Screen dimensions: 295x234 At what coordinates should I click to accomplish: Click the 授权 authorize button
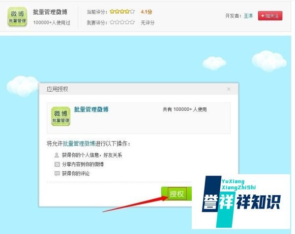tap(177, 194)
